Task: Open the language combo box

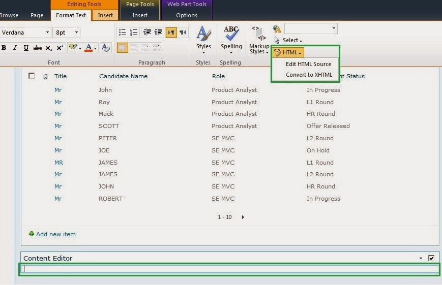Action: click(x=311, y=28)
